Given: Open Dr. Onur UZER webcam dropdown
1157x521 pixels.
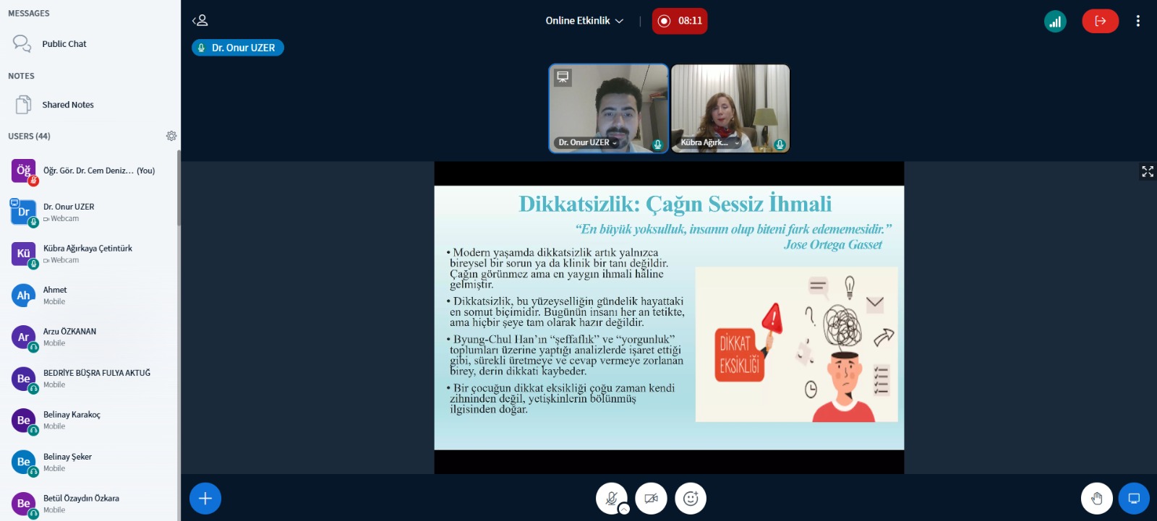Looking at the screenshot, I should point(588,143).
